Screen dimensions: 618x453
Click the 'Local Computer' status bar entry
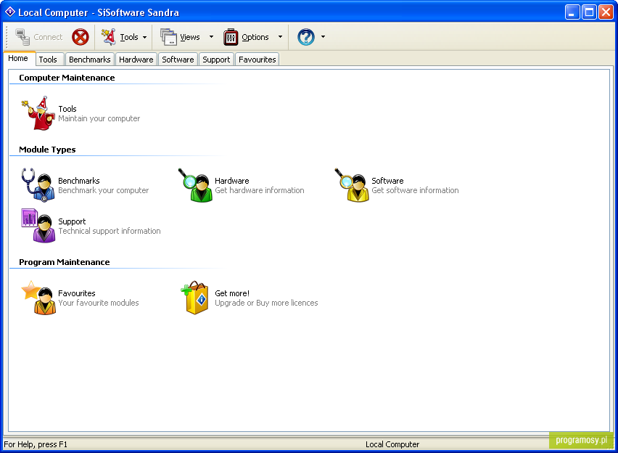[x=392, y=444]
